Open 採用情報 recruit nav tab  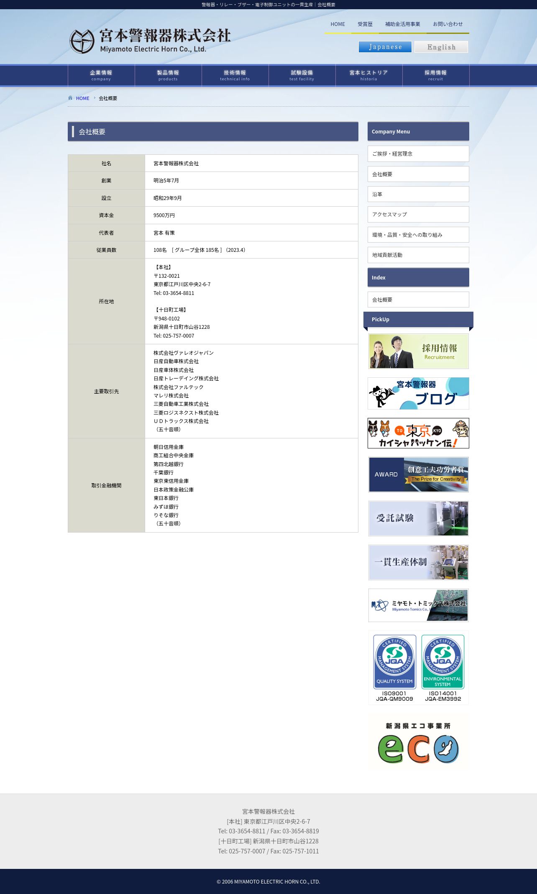436,75
